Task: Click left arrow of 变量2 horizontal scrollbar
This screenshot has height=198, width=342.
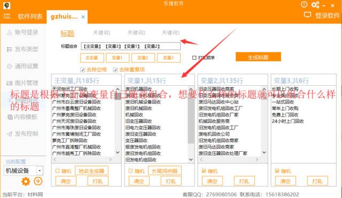Action: (x=201, y=160)
